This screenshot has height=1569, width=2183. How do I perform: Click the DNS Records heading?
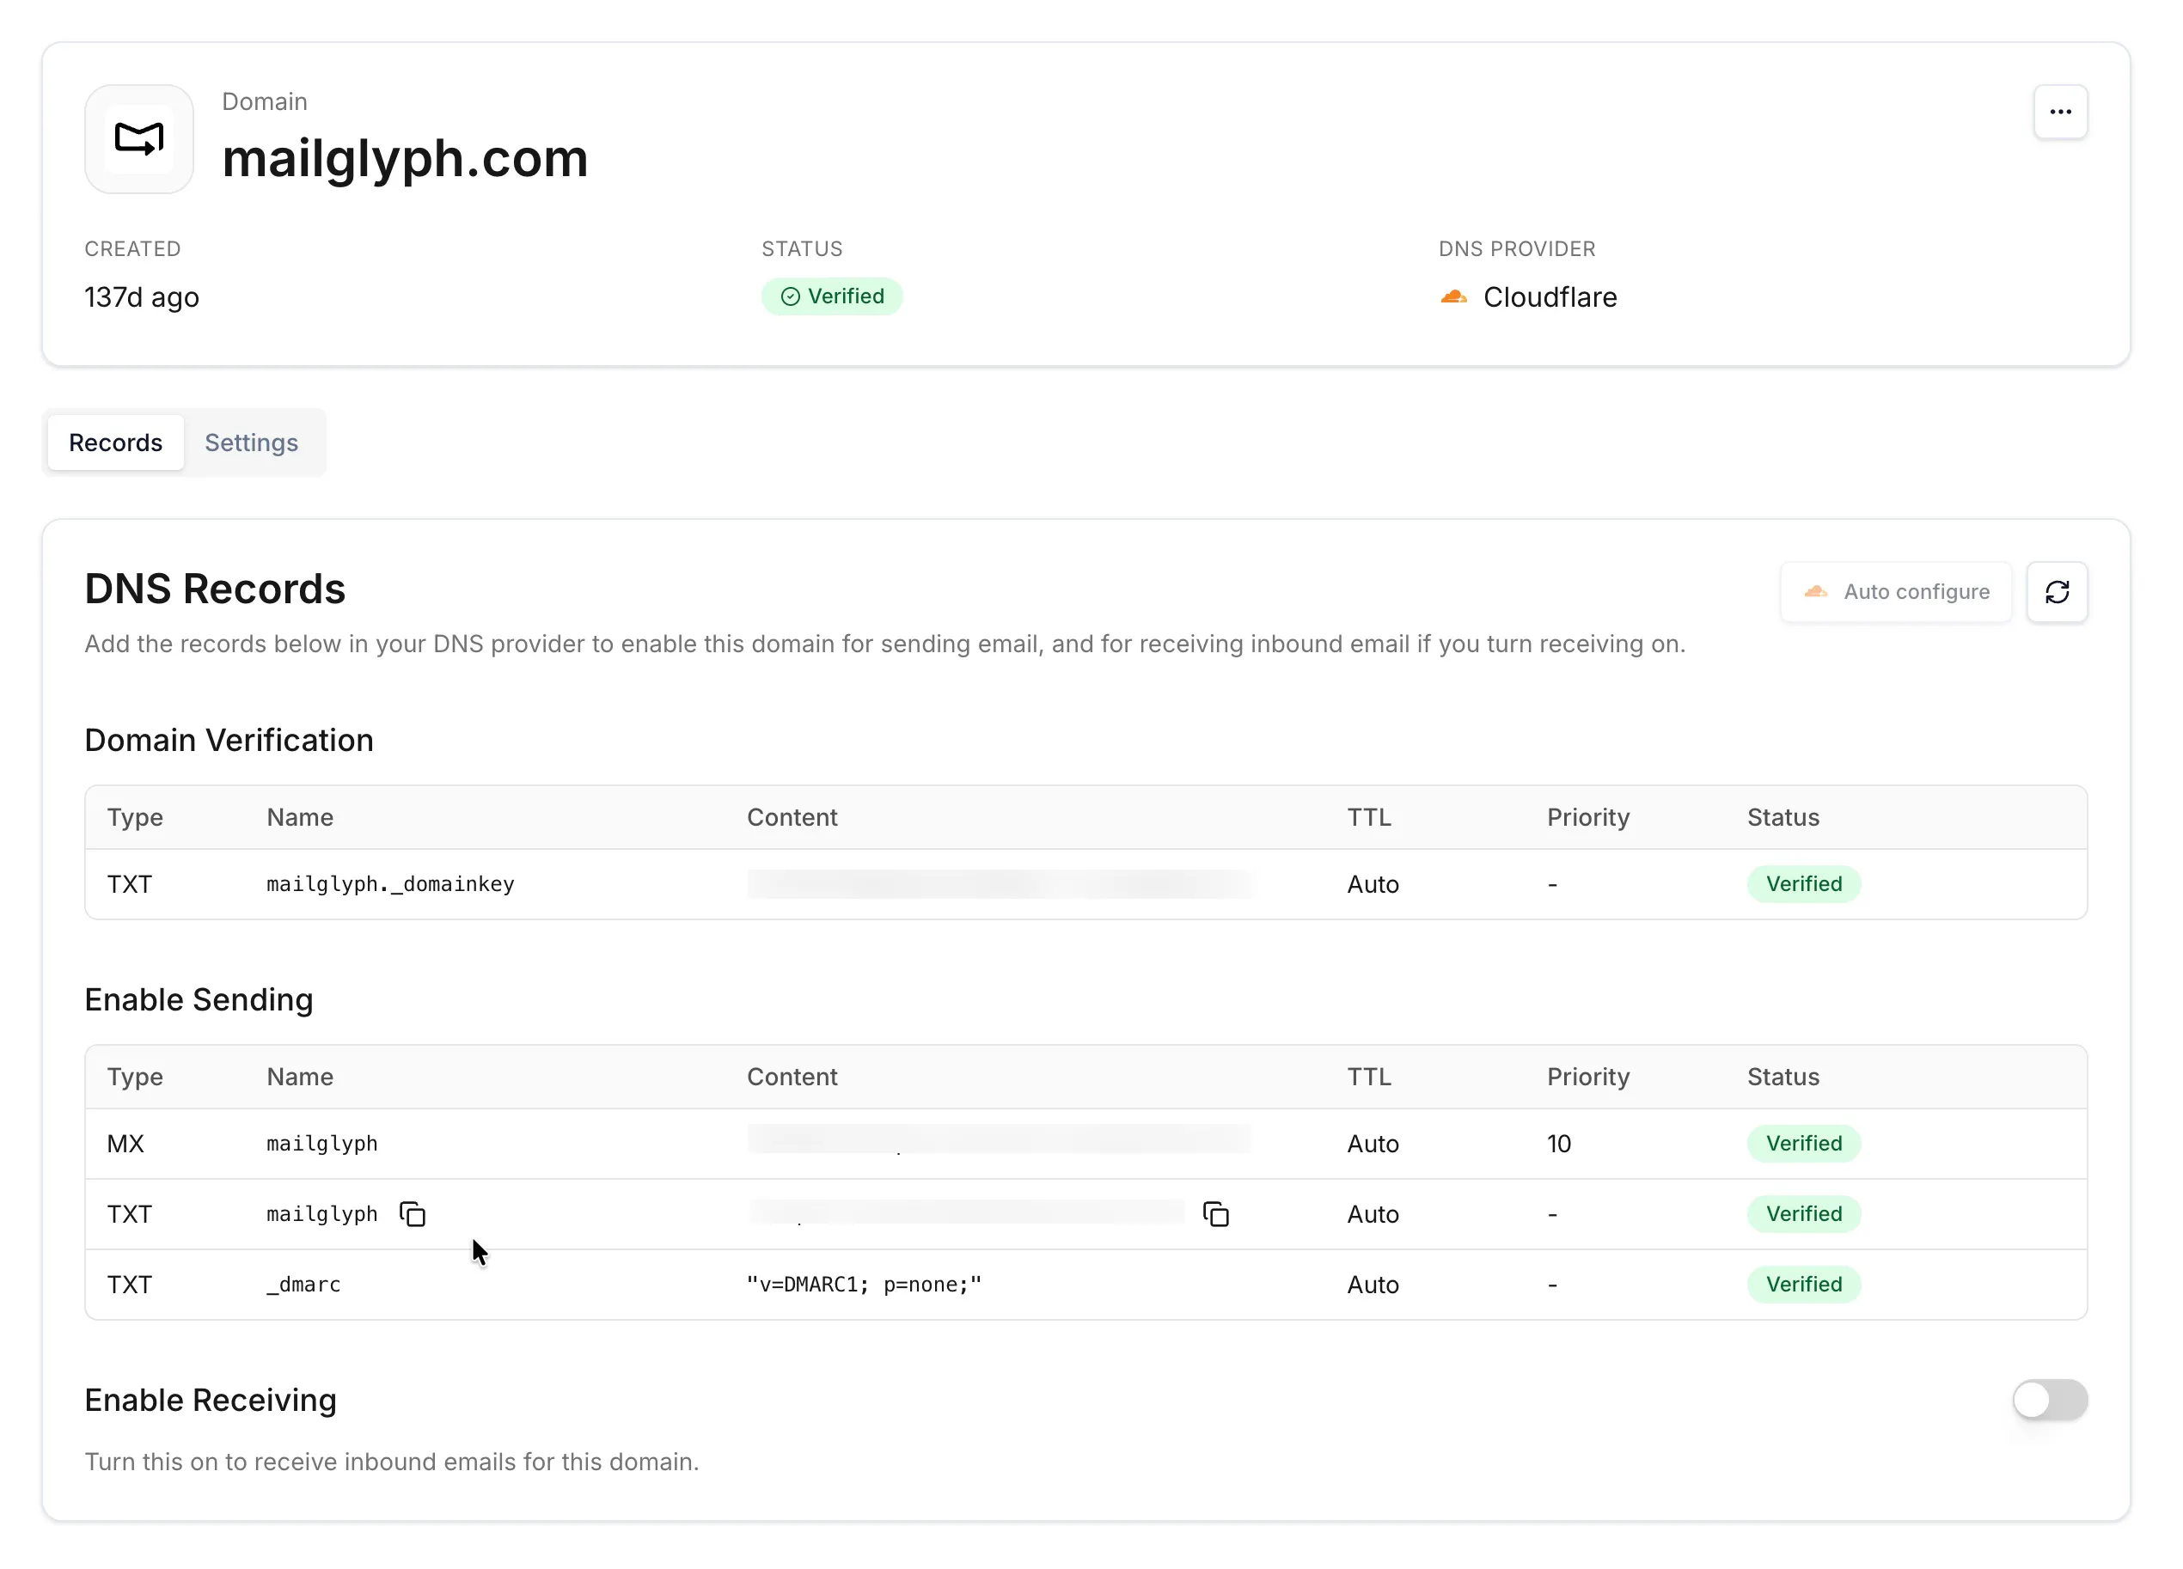[215, 589]
